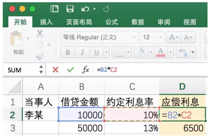
Task: Apply fill color with paint bucket
Action: 141,52
